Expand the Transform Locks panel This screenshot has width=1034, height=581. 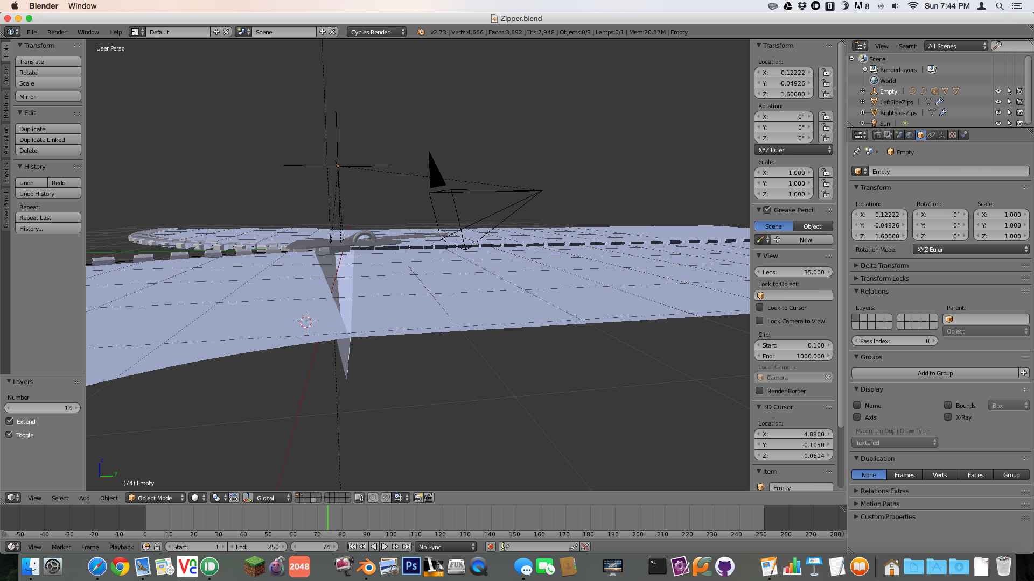point(884,279)
